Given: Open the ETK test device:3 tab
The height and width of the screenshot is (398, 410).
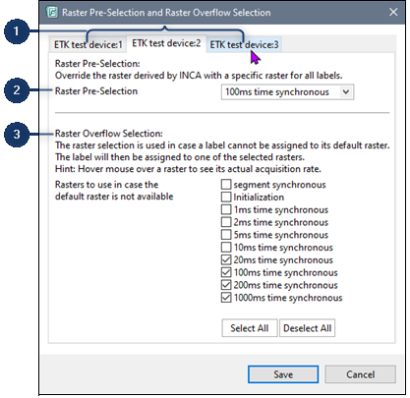Looking at the screenshot, I should point(244,44).
